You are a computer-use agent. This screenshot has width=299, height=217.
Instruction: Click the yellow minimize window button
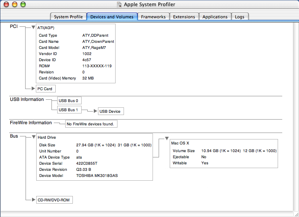(14, 4)
